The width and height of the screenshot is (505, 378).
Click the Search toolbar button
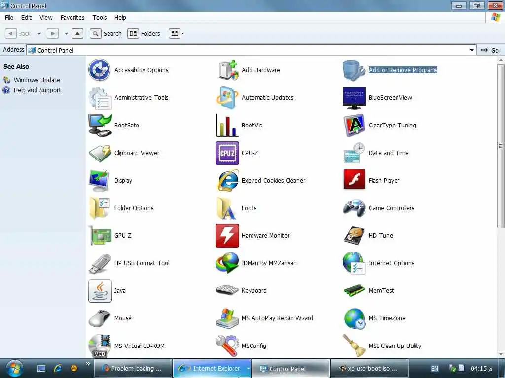pyautogui.click(x=106, y=33)
